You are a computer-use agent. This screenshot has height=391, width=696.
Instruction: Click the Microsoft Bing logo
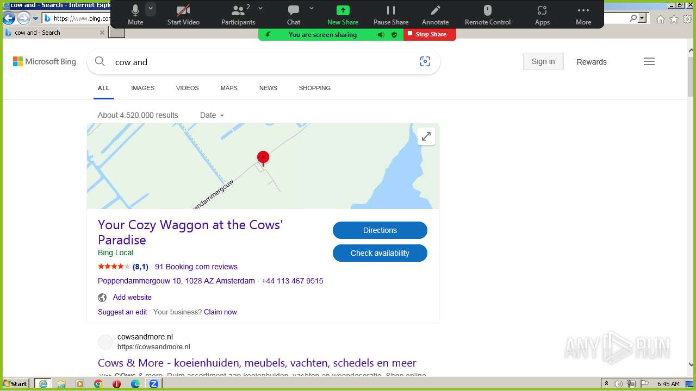click(x=45, y=62)
